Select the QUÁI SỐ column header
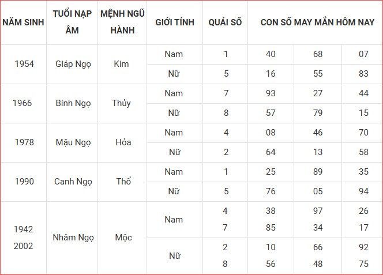 coord(225,22)
